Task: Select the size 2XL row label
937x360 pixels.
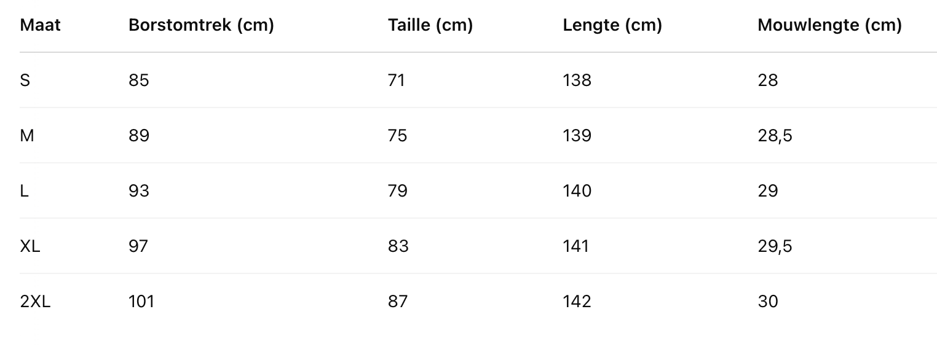Action: (35, 302)
